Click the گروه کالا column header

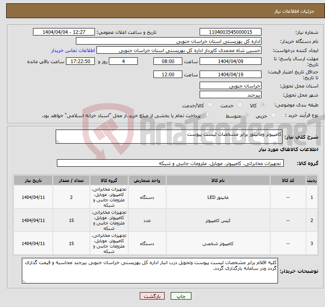coord(109,180)
